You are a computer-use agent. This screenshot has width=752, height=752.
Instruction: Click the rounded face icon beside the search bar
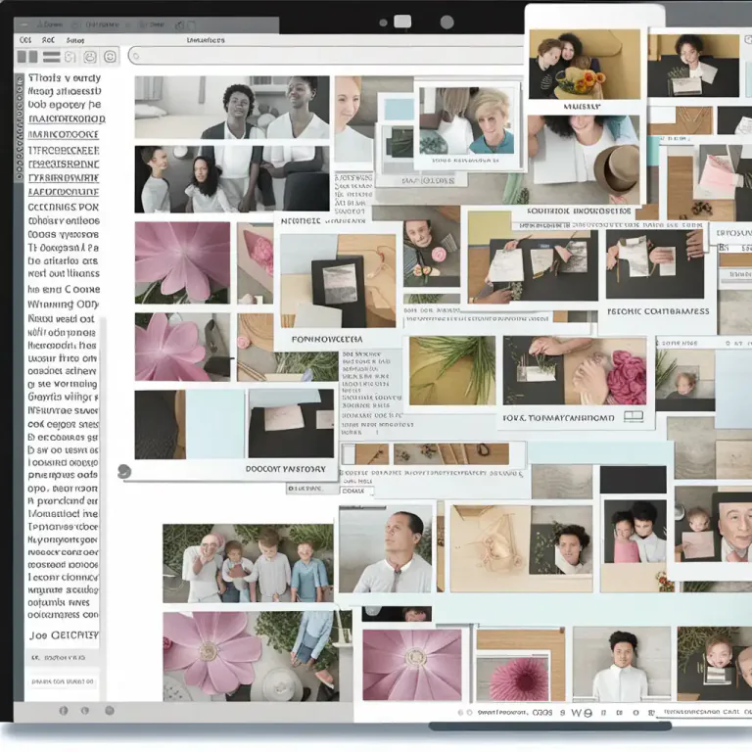coord(111,57)
